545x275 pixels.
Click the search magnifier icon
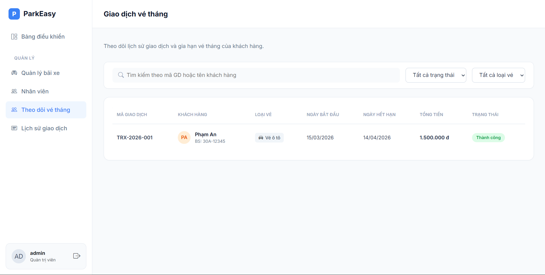pos(121,75)
